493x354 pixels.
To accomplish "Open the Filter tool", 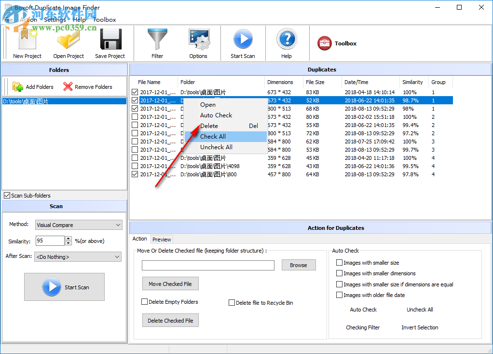I will tap(157, 43).
